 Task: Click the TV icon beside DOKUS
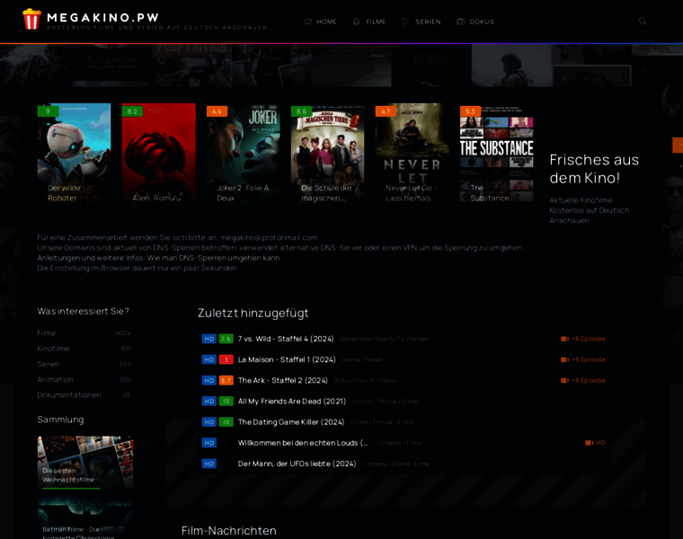tap(460, 22)
